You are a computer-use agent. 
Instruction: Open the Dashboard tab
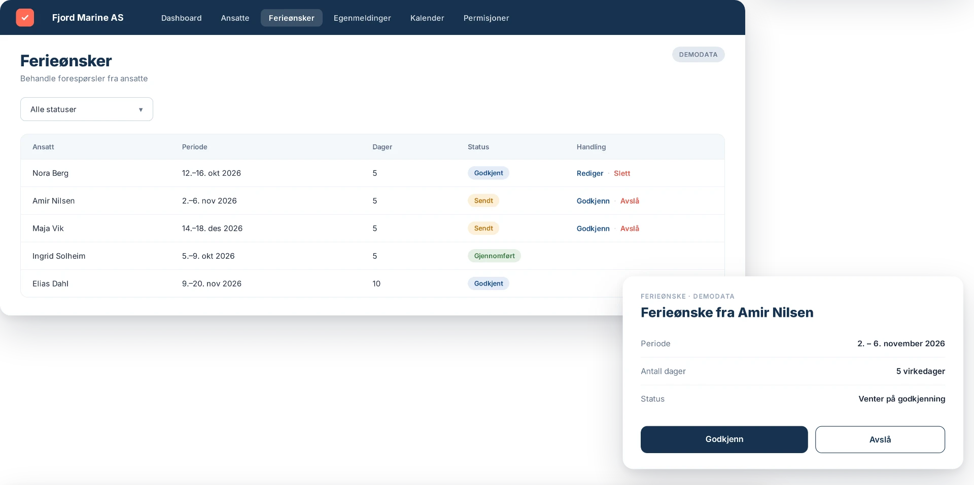[181, 18]
